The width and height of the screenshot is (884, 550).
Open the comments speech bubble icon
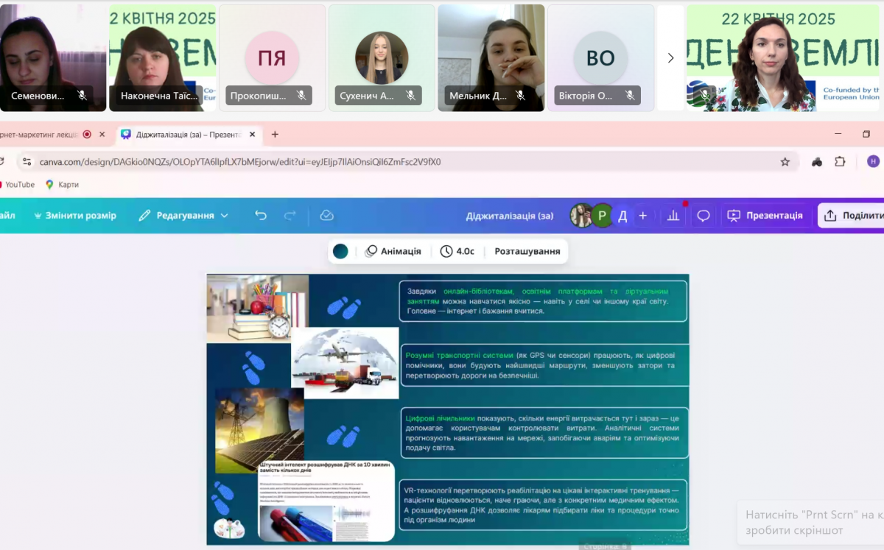point(704,216)
